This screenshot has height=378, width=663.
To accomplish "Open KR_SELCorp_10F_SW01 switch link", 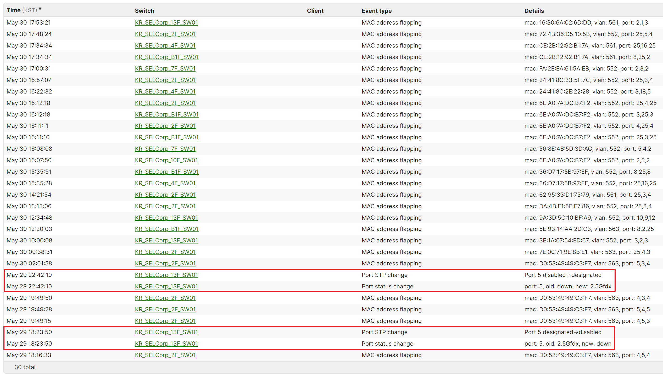I will 166,160.
